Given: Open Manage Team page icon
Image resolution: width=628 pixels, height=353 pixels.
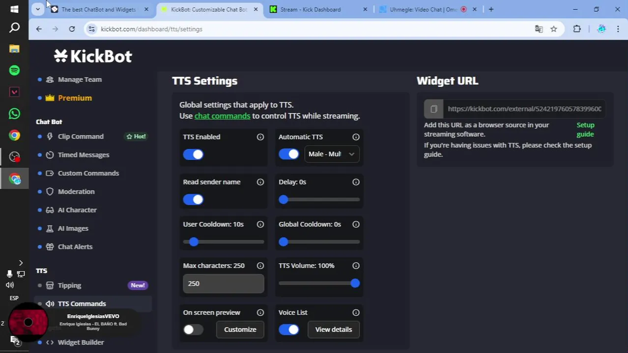Looking at the screenshot, I should 50,79.
